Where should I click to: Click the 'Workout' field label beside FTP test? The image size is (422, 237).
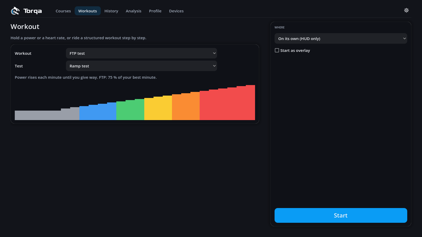pos(23,53)
